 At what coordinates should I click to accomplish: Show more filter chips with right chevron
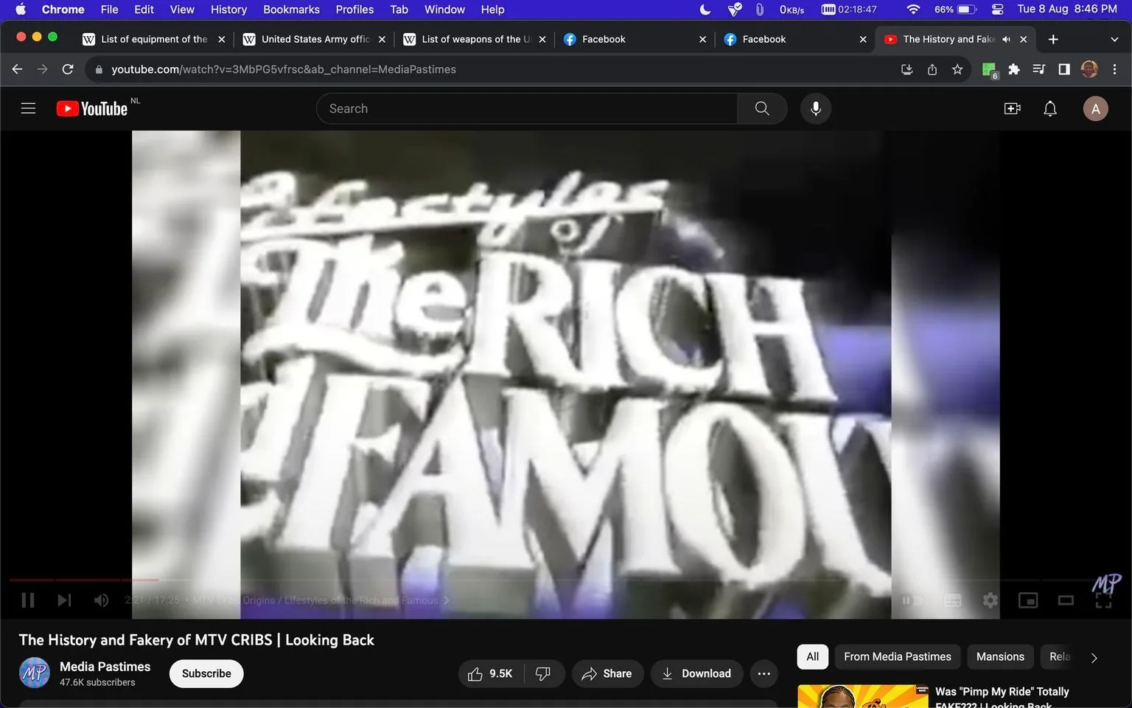[1094, 657]
